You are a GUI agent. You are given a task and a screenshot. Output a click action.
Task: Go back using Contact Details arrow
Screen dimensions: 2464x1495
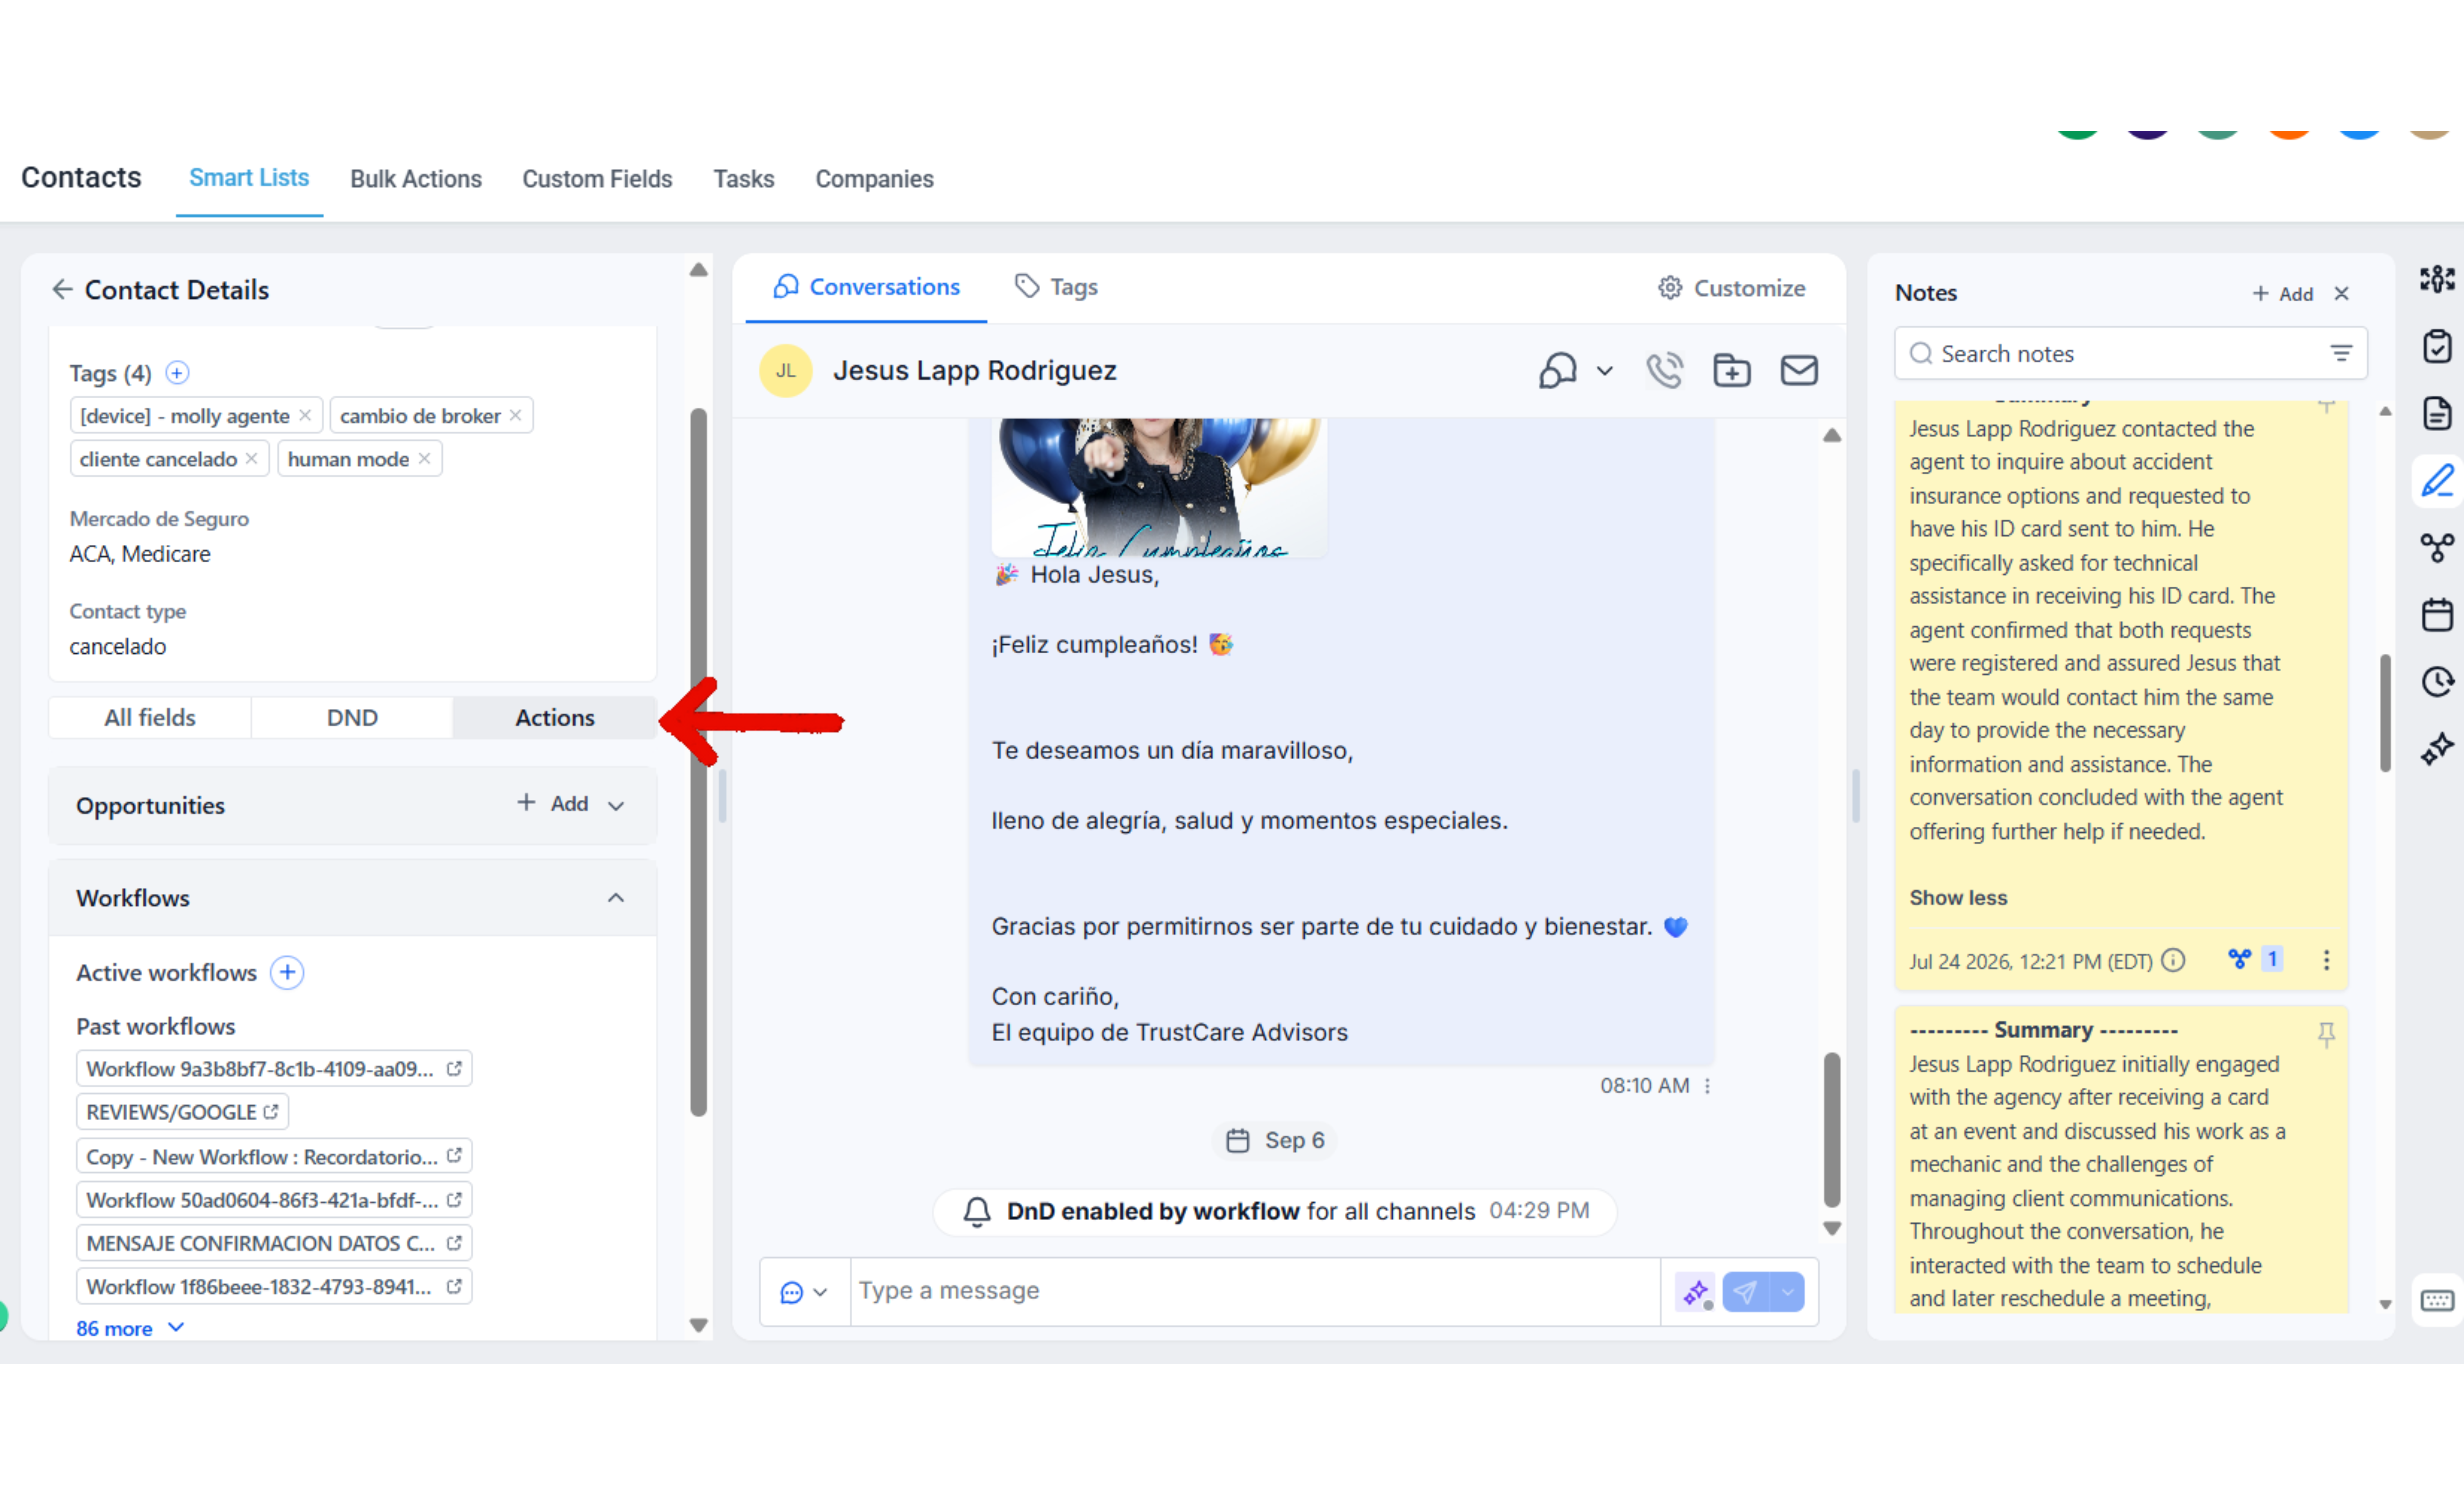[x=62, y=290]
